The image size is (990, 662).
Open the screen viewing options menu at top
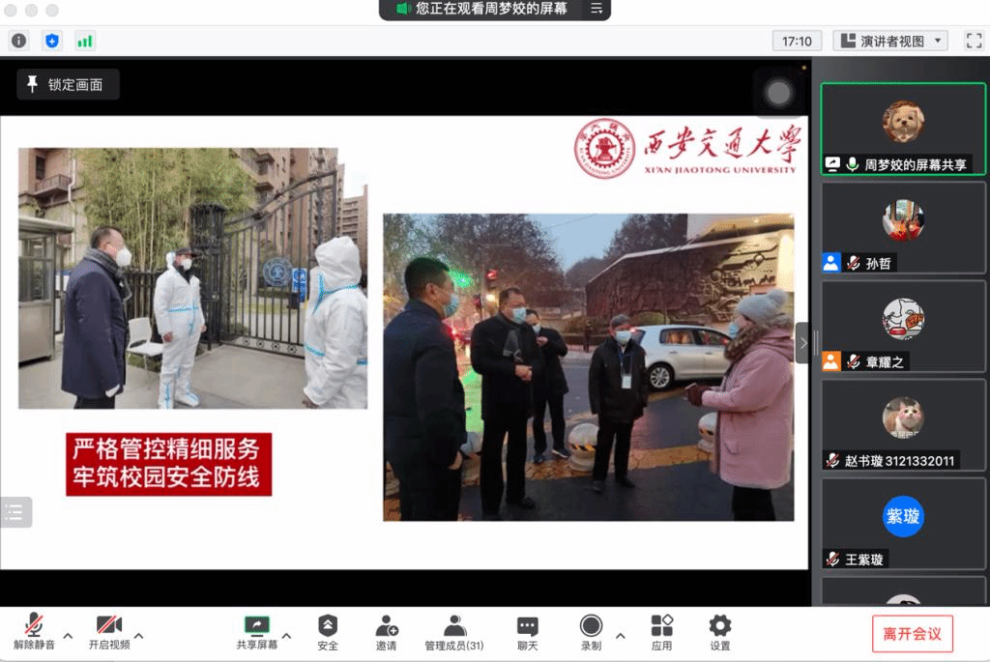click(597, 9)
